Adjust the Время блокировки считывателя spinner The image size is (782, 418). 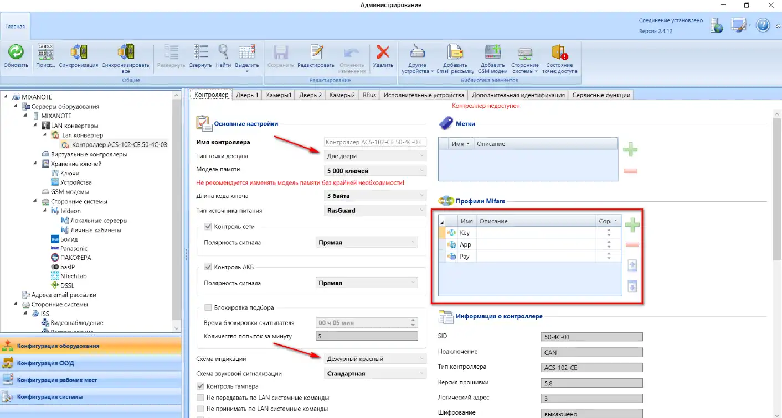(413, 322)
